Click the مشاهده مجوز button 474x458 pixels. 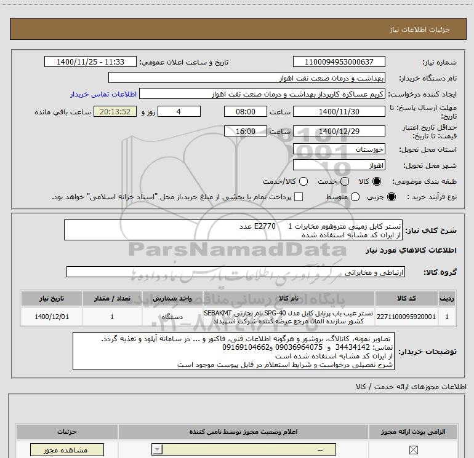pyautogui.click(x=67, y=450)
